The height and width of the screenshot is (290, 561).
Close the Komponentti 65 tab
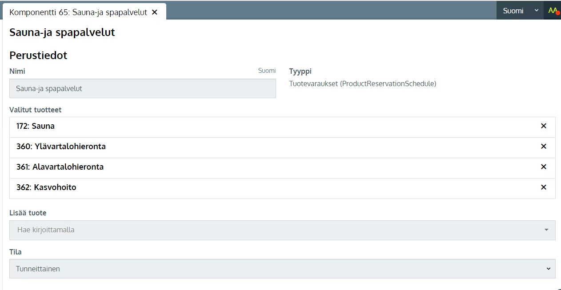pyautogui.click(x=155, y=12)
